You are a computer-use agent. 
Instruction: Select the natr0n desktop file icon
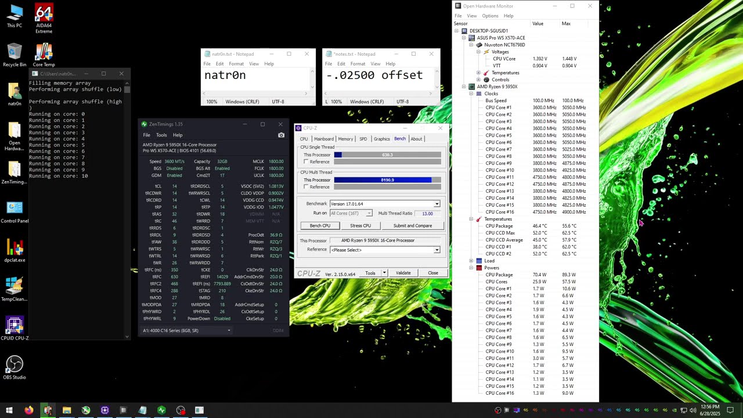pos(15,94)
